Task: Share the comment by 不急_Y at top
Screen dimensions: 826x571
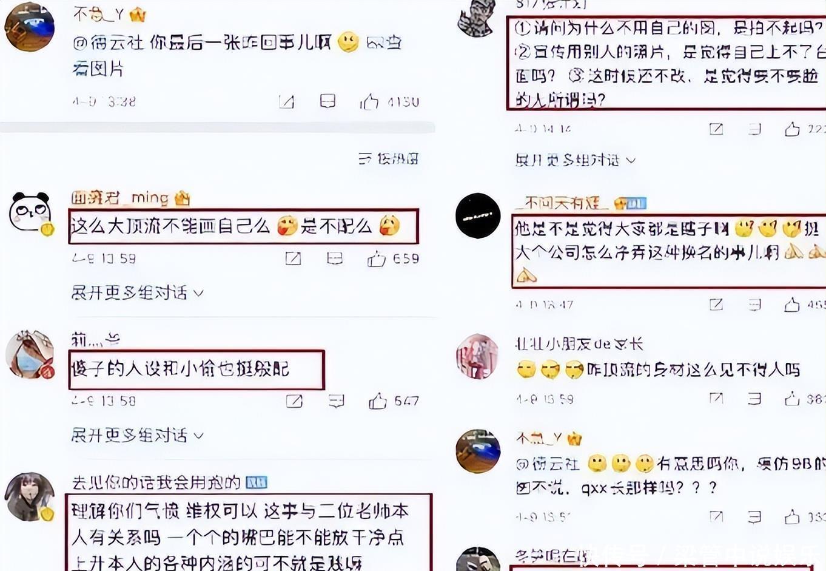Action: 286,101
